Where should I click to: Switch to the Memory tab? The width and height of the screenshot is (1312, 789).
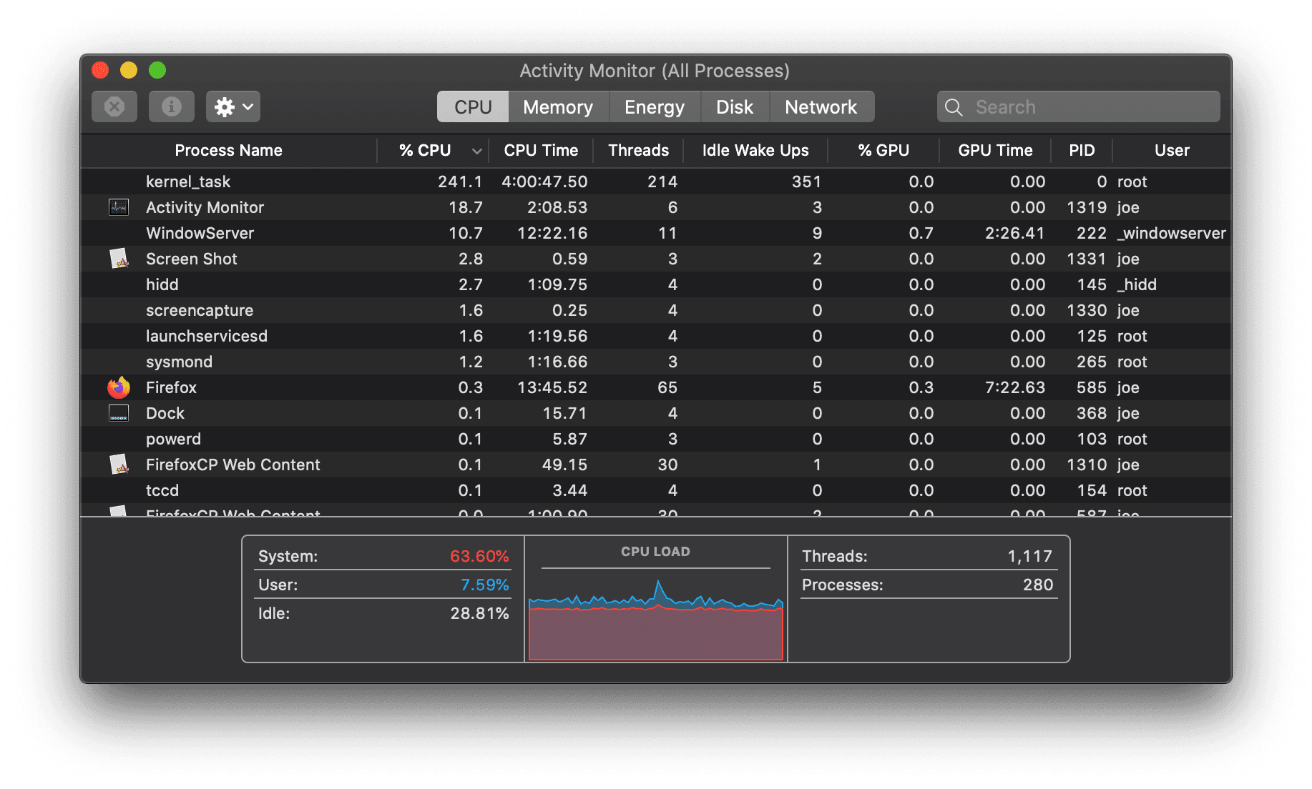click(x=558, y=107)
